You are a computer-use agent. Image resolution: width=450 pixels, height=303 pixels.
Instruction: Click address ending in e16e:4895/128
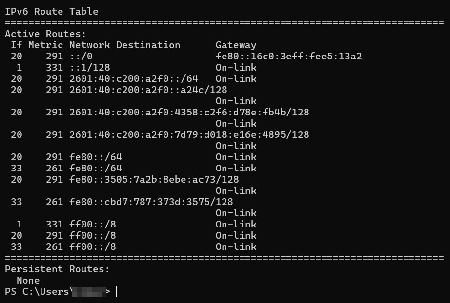(189, 134)
